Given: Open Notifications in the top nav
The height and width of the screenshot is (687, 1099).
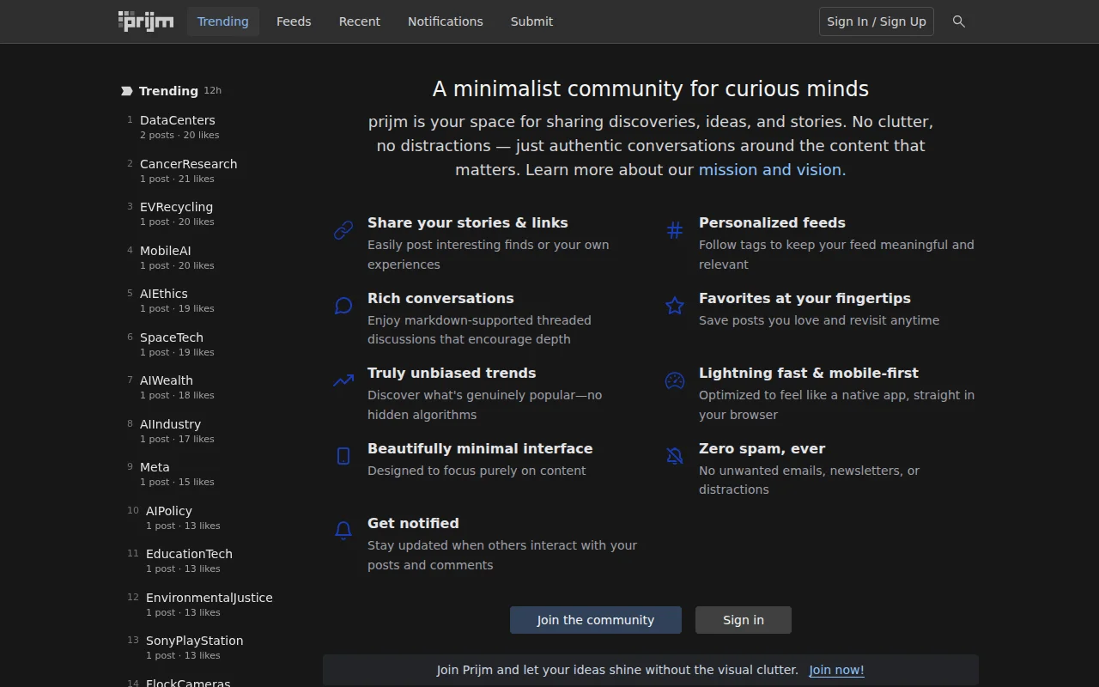Looking at the screenshot, I should click(x=446, y=21).
